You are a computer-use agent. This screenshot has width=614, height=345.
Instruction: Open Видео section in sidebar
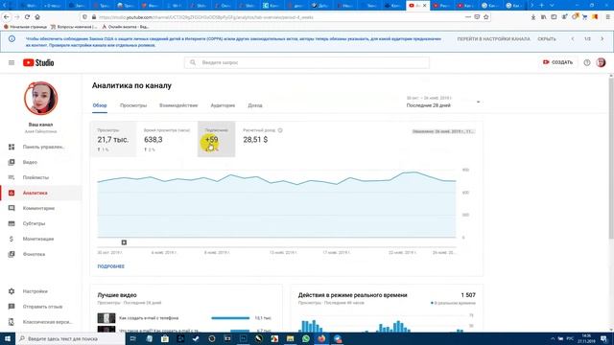(x=40, y=162)
